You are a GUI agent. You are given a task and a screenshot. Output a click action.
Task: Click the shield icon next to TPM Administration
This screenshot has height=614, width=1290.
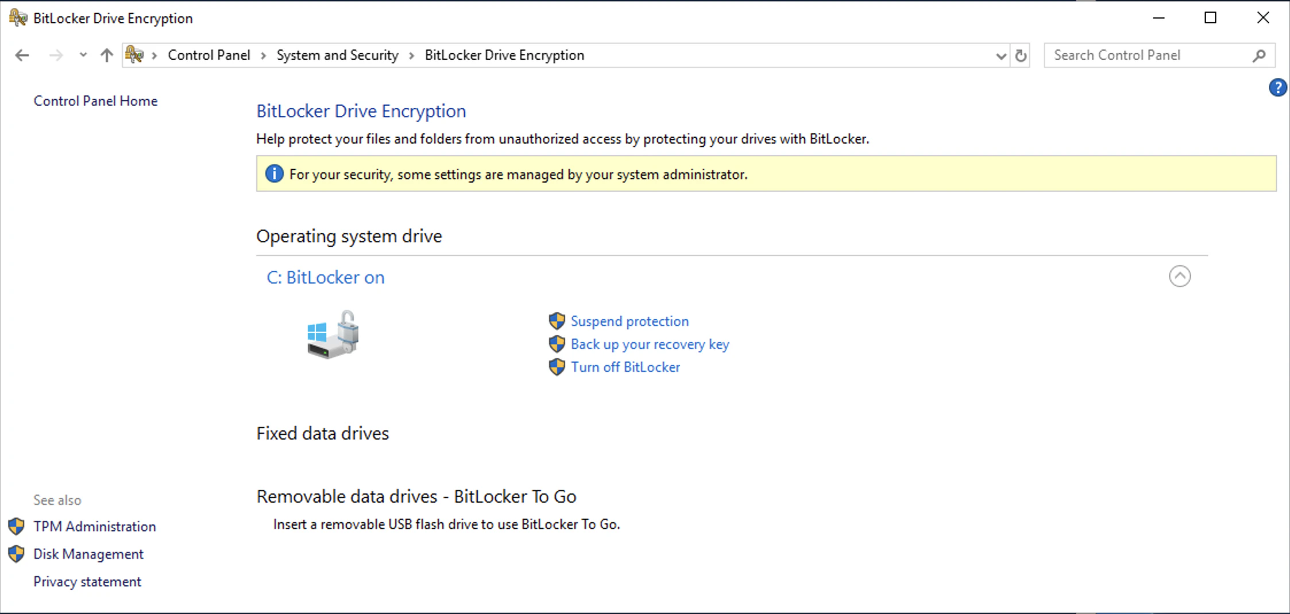click(16, 526)
